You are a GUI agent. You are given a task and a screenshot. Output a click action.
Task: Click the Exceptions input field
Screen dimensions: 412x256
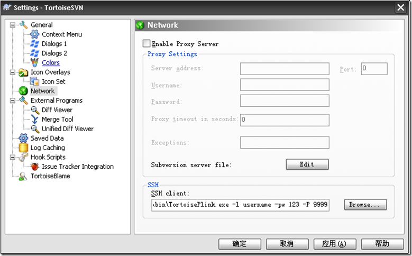[285, 142]
